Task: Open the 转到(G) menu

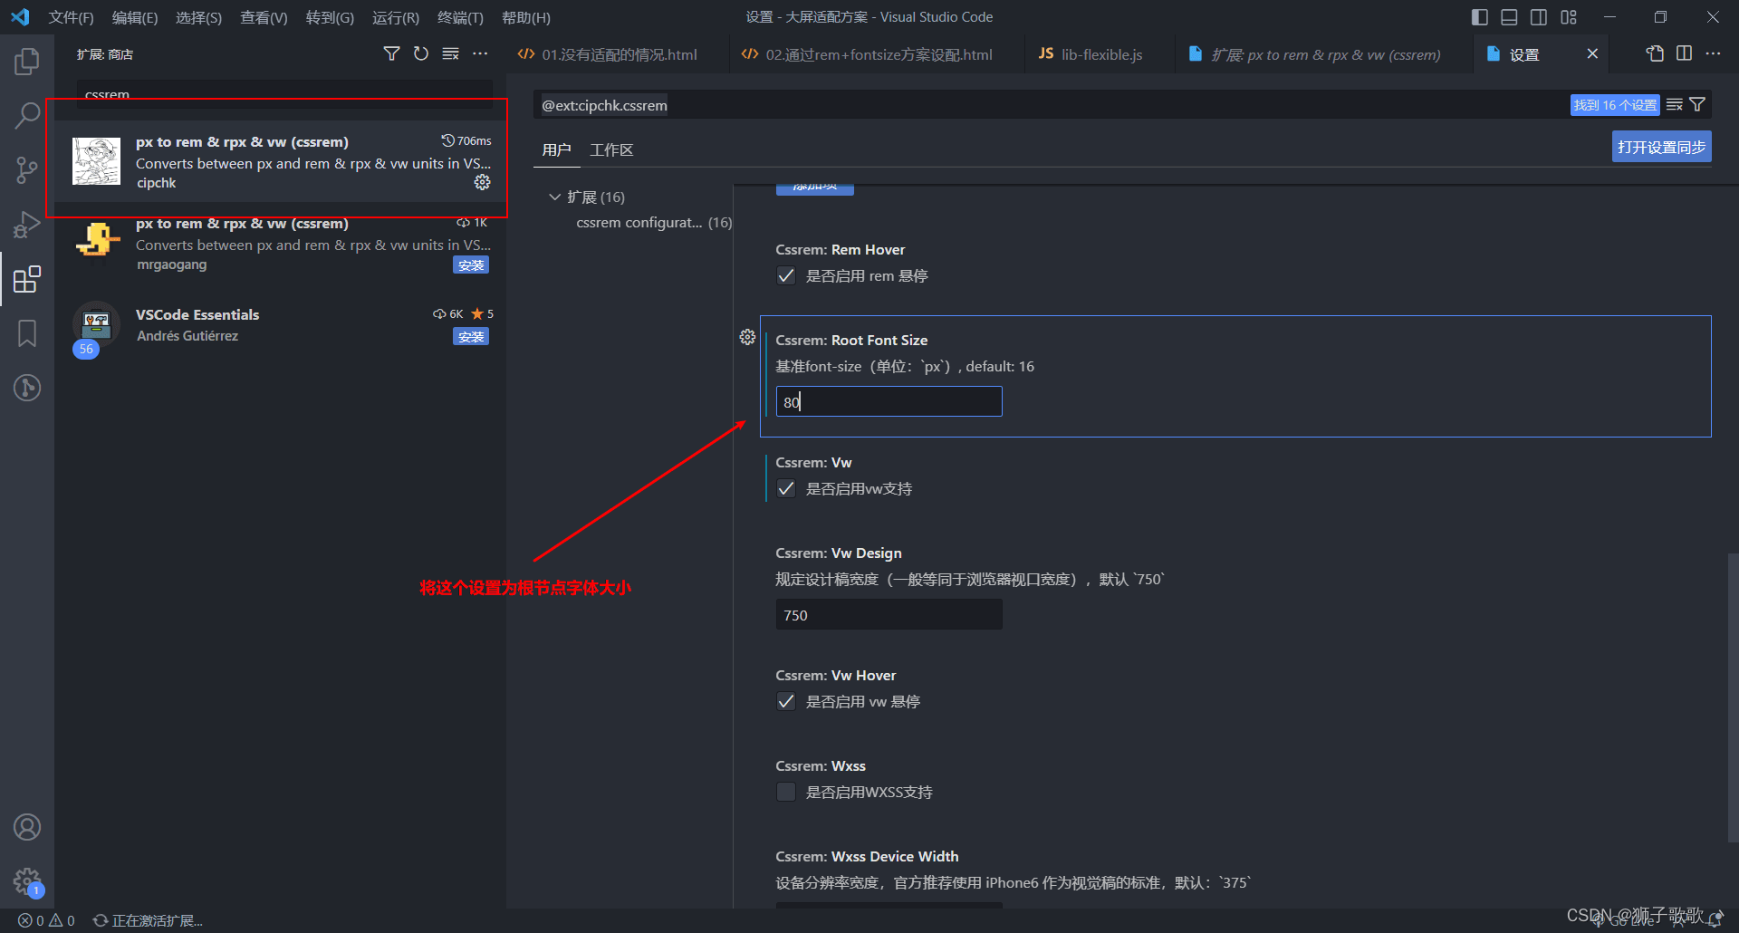Action: (x=330, y=17)
